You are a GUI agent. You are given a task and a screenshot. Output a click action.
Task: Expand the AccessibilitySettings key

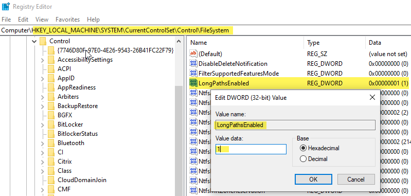coord(43,60)
